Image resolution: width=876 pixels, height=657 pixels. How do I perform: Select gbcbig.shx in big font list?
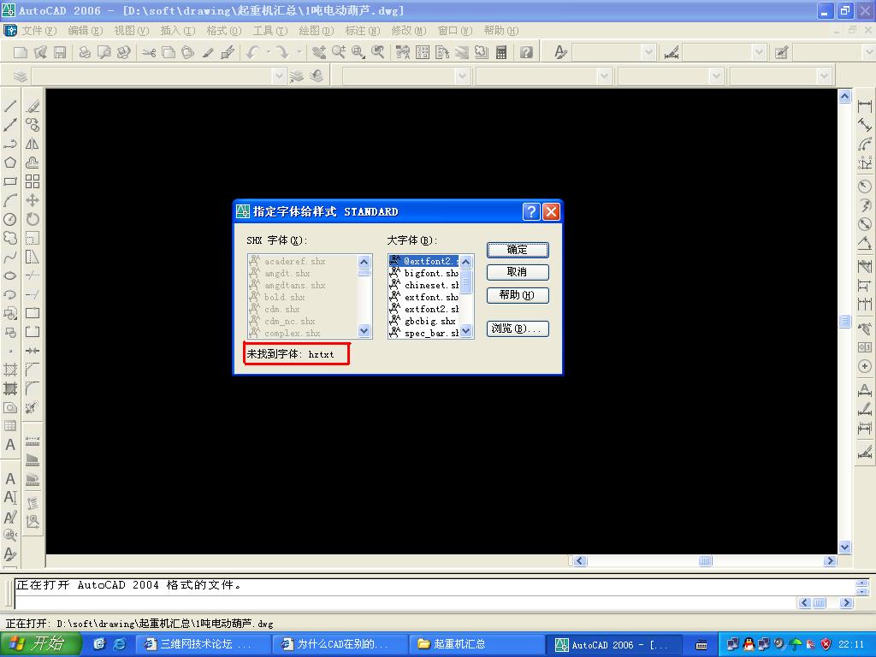coord(424,322)
